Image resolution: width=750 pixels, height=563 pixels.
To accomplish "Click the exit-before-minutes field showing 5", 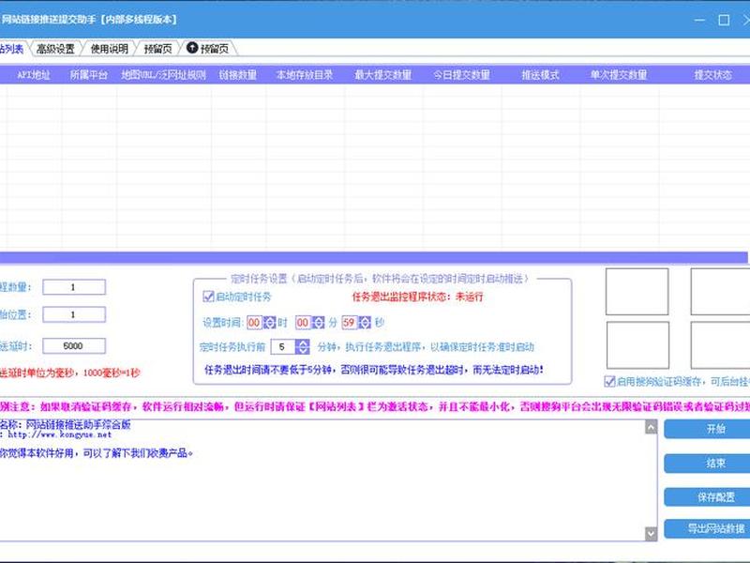I will tap(283, 346).
